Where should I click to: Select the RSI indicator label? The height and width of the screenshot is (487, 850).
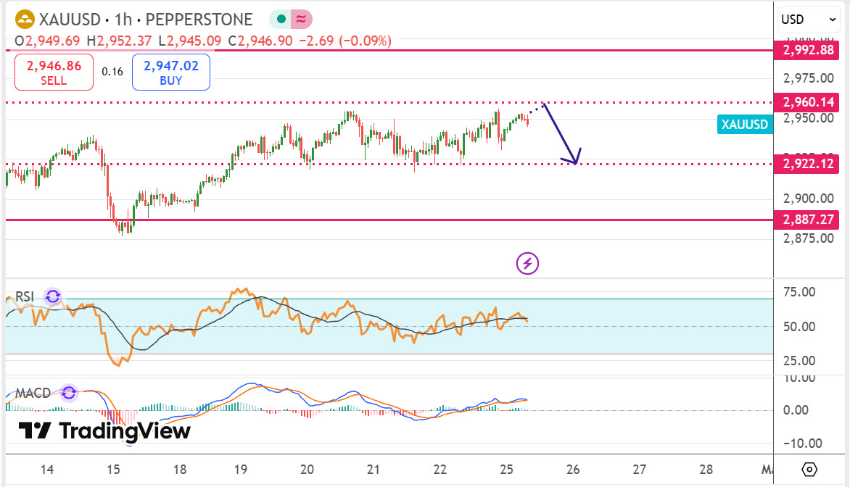pos(25,296)
